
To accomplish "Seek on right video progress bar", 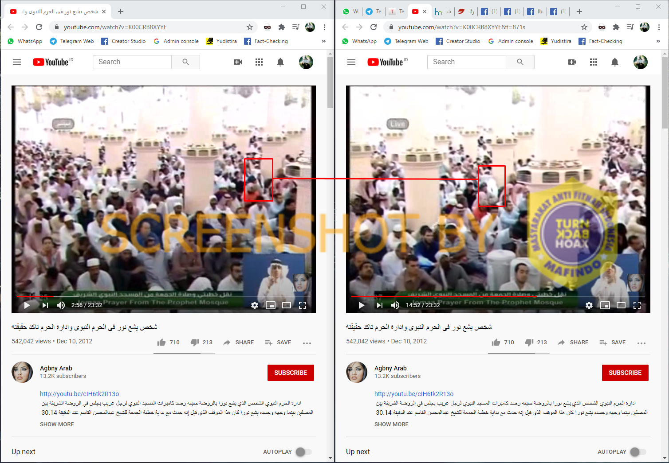I will pyautogui.click(x=498, y=296).
